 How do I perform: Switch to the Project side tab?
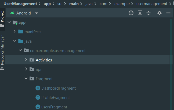[2, 17]
